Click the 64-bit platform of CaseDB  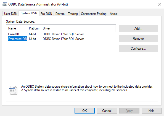coord(32,34)
